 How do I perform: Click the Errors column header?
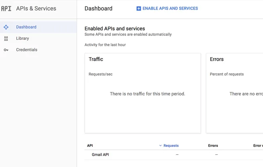[x=213, y=146]
